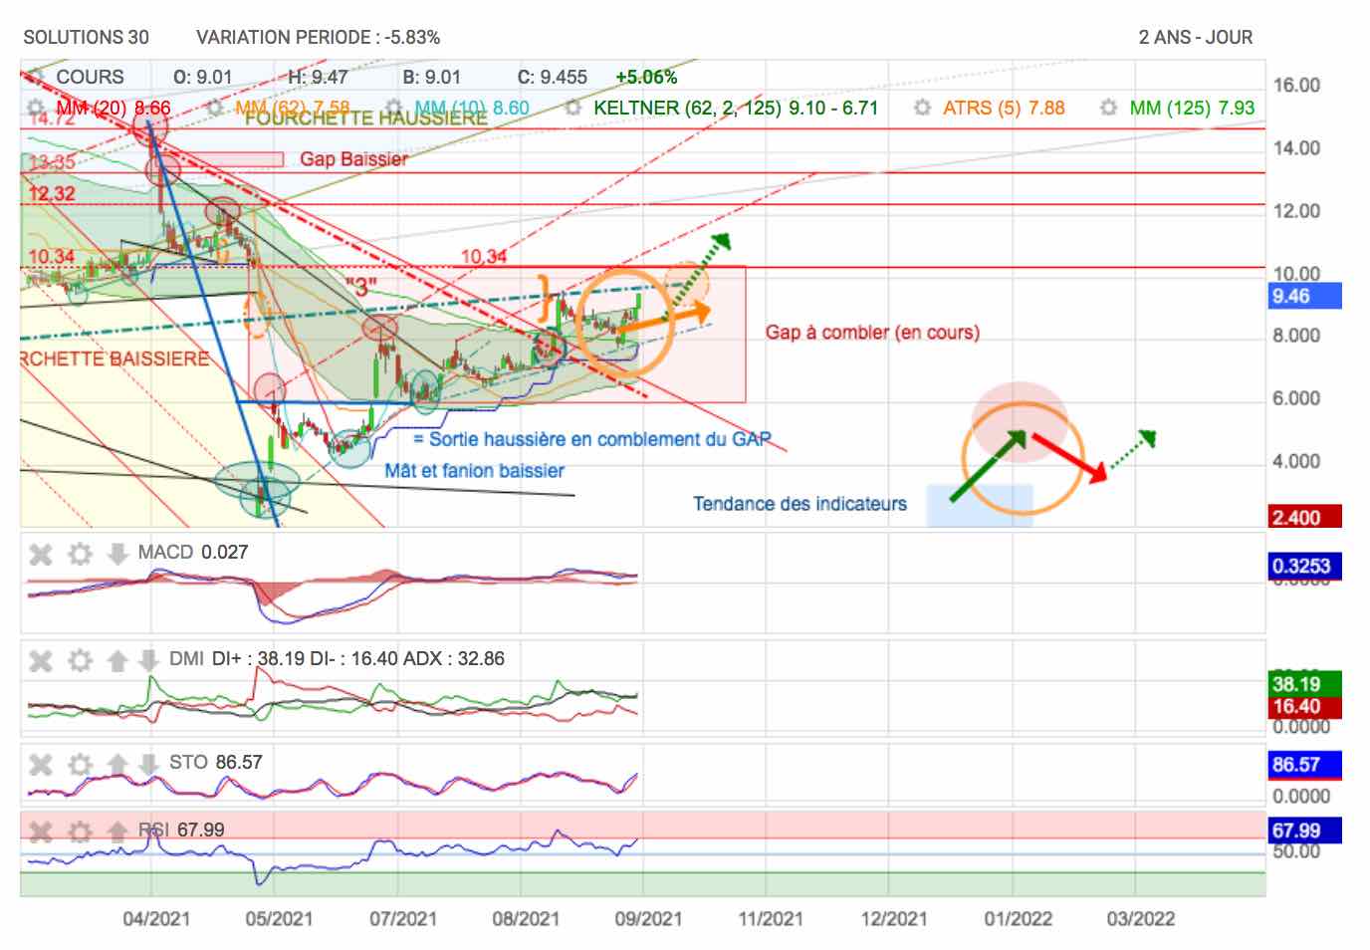Image resolution: width=1370 pixels, height=950 pixels.
Task: Click the Tendance des indicateurs label
Action: (x=799, y=504)
